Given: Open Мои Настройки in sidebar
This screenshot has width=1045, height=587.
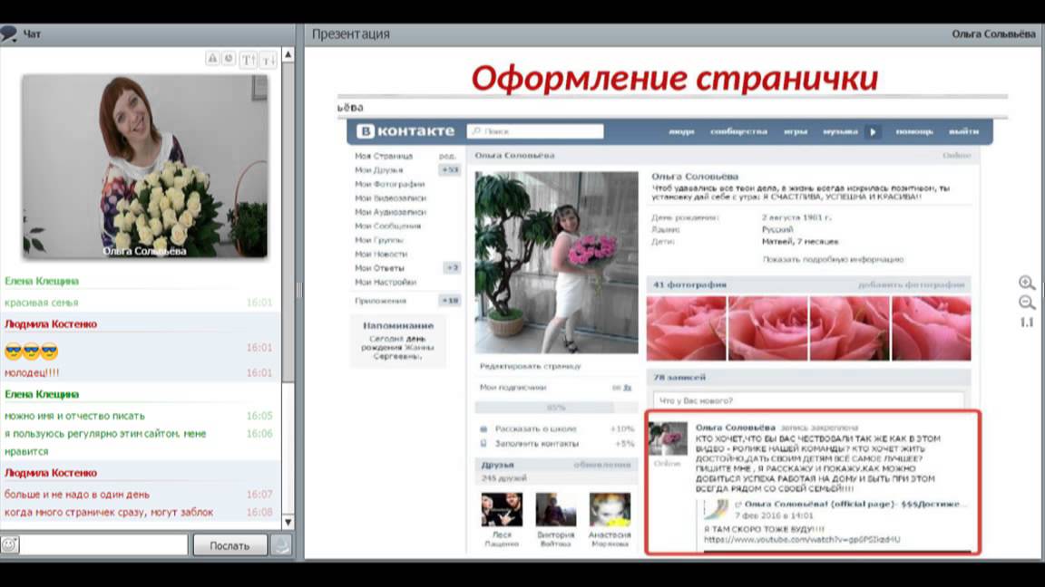Looking at the screenshot, I should [x=386, y=282].
